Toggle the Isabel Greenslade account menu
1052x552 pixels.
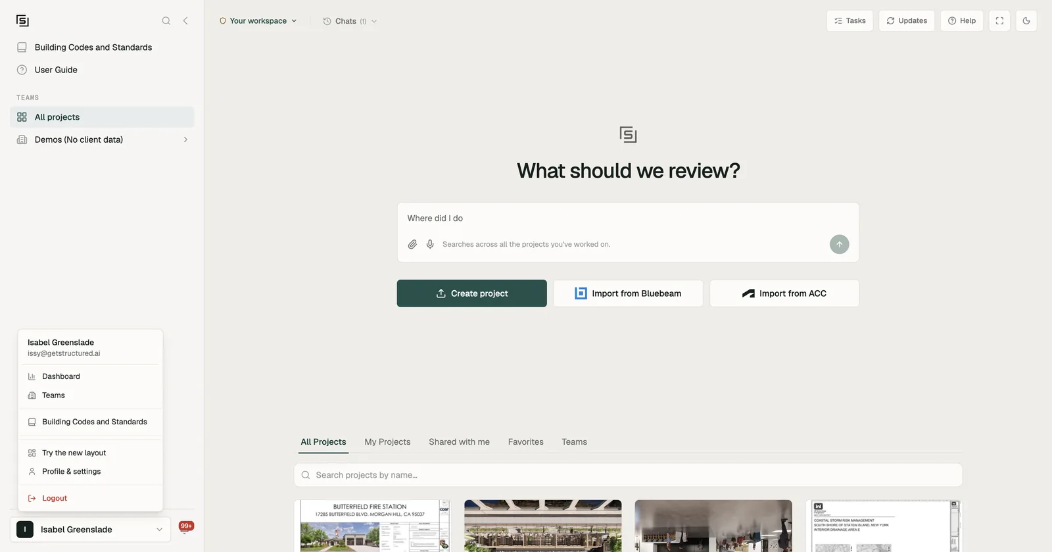(x=91, y=530)
